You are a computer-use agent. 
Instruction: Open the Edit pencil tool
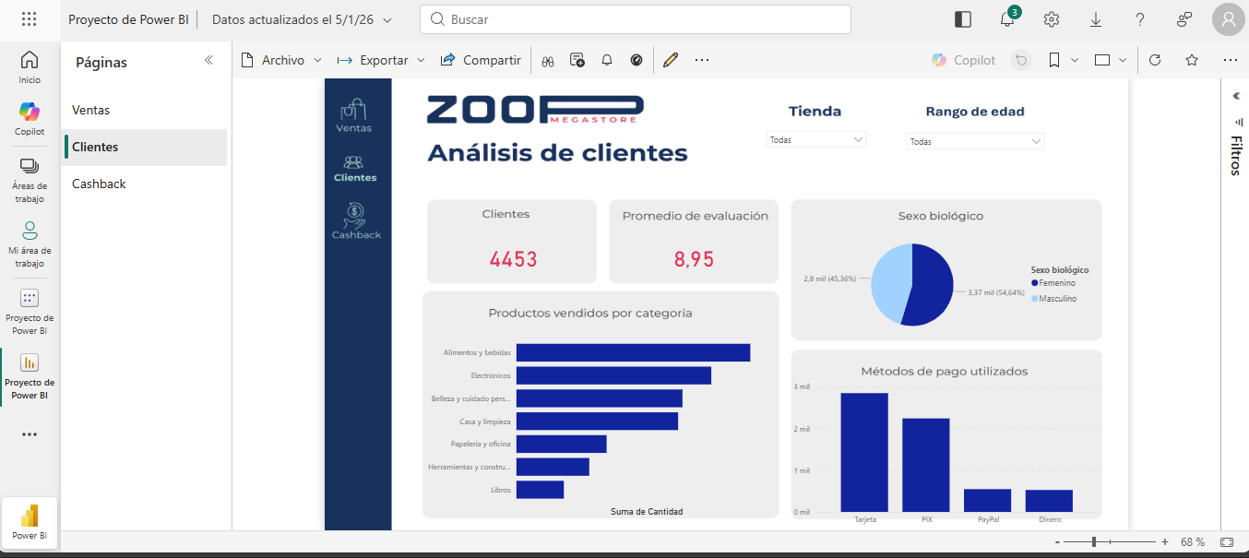point(671,59)
